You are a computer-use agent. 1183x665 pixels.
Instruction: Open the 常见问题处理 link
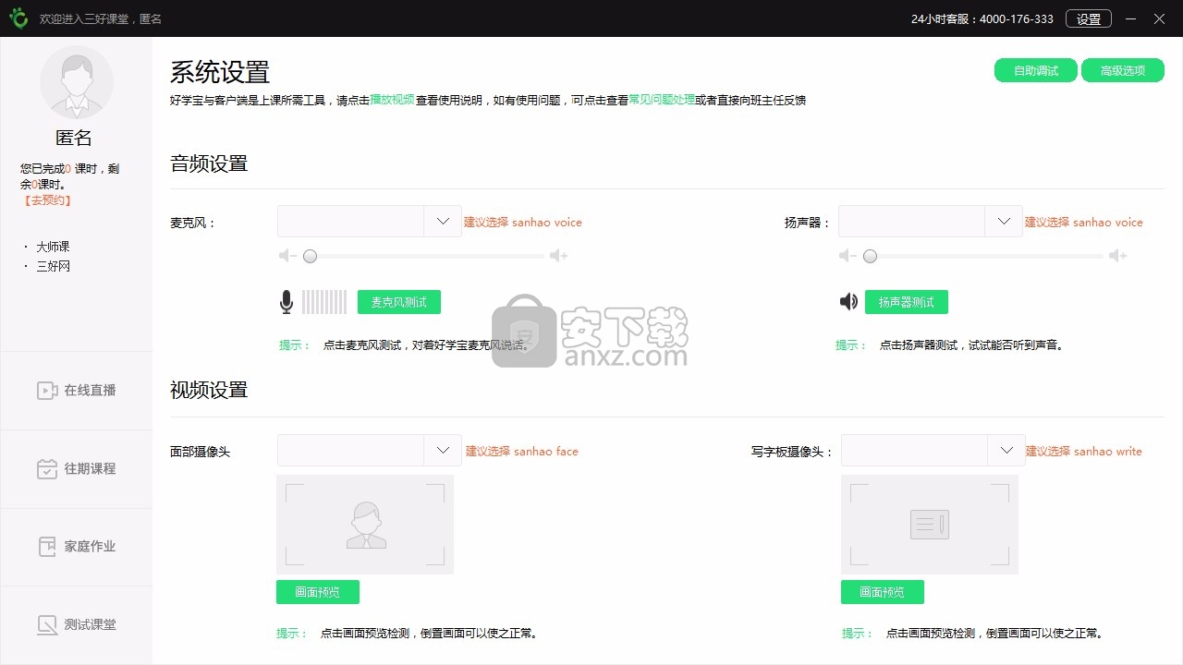pos(662,100)
